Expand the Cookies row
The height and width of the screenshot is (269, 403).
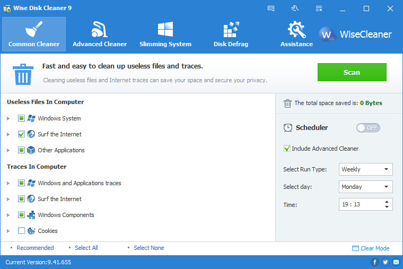(x=8, y=231)
